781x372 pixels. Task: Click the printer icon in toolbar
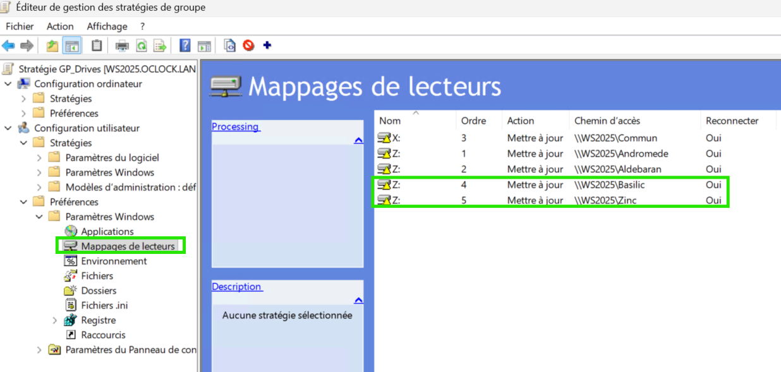pyautogui.click(x=122, y=45)
